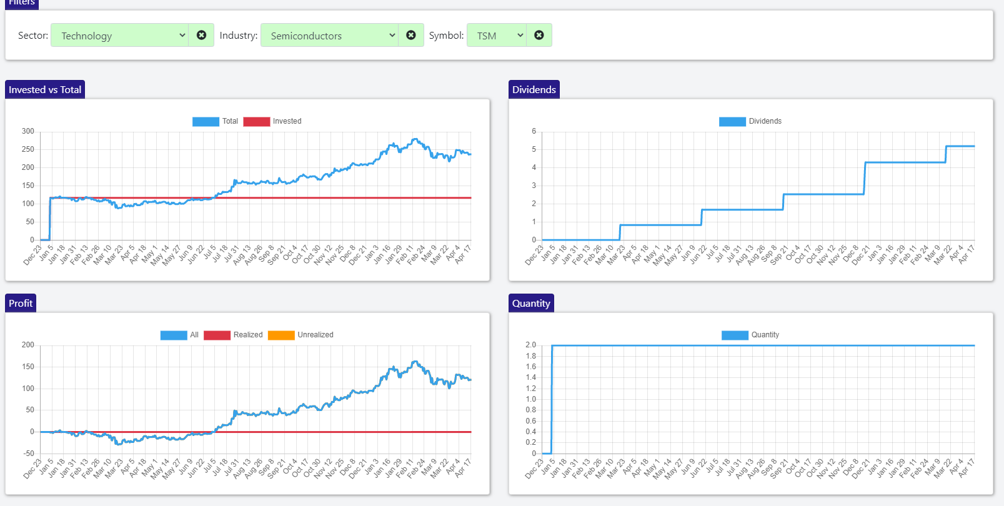Click the 300 axis value in Invested vs Total chart

point(28,131)
